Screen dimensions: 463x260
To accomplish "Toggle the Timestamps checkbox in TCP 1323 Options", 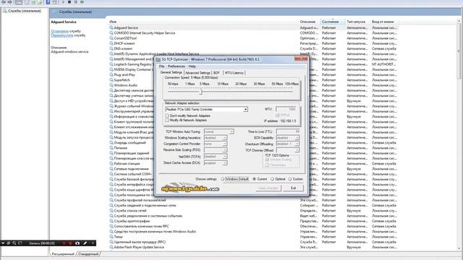I will coord(267,165).
